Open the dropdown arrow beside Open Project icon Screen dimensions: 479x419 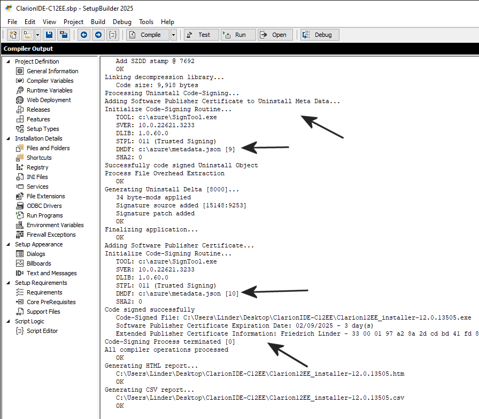(37, 35)
